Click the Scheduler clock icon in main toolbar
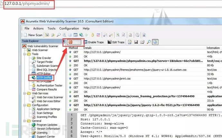The image size is (222, 138). 137,35
